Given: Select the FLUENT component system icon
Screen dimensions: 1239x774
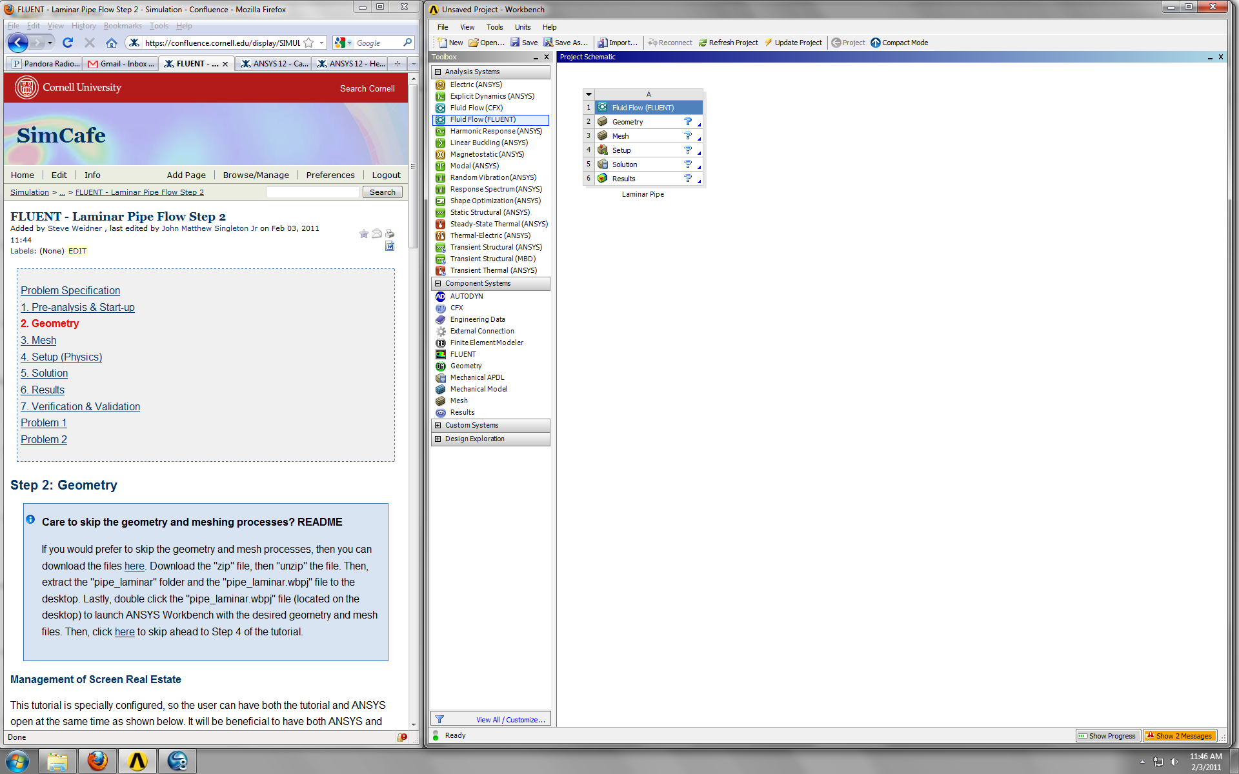Looking at the screenshot, I should (441, 354).
